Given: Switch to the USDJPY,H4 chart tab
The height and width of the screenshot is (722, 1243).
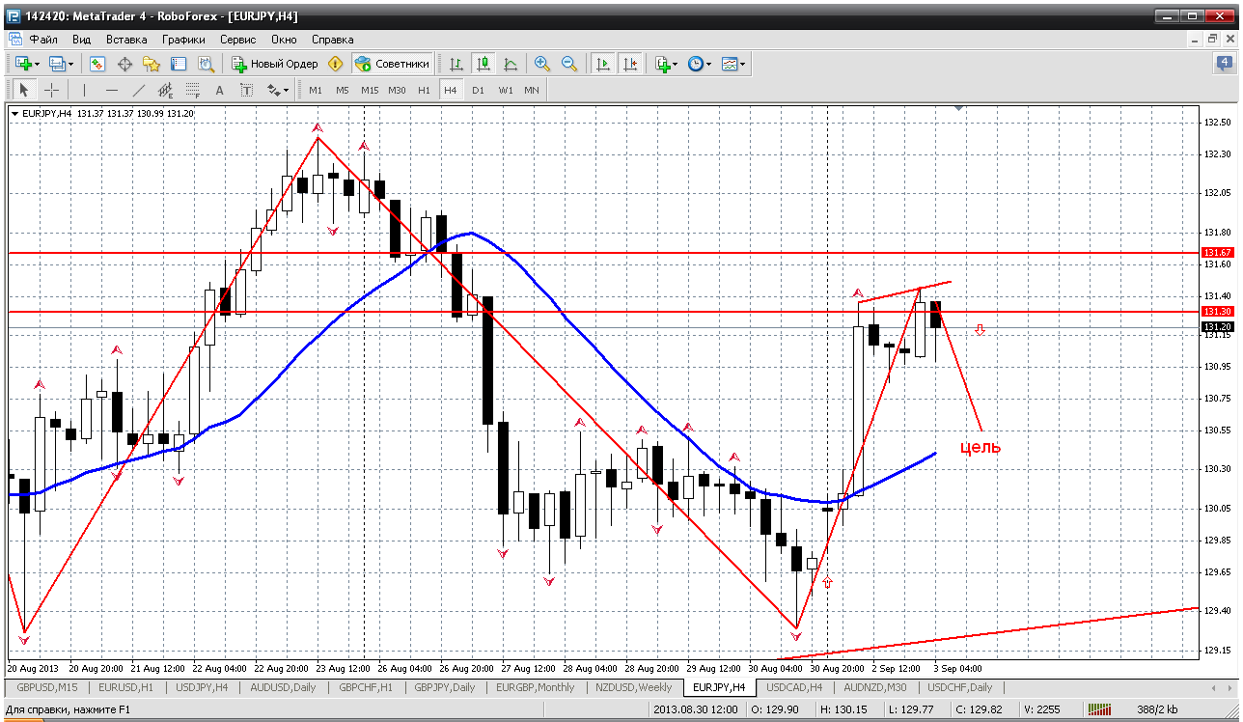Looking at the screenshot, I should pyautogui.click(x=202, y=687).
